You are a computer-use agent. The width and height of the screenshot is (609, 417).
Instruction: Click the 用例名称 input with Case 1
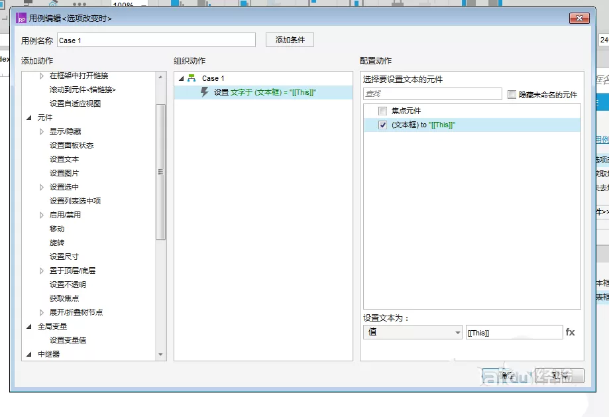point(156,40)
